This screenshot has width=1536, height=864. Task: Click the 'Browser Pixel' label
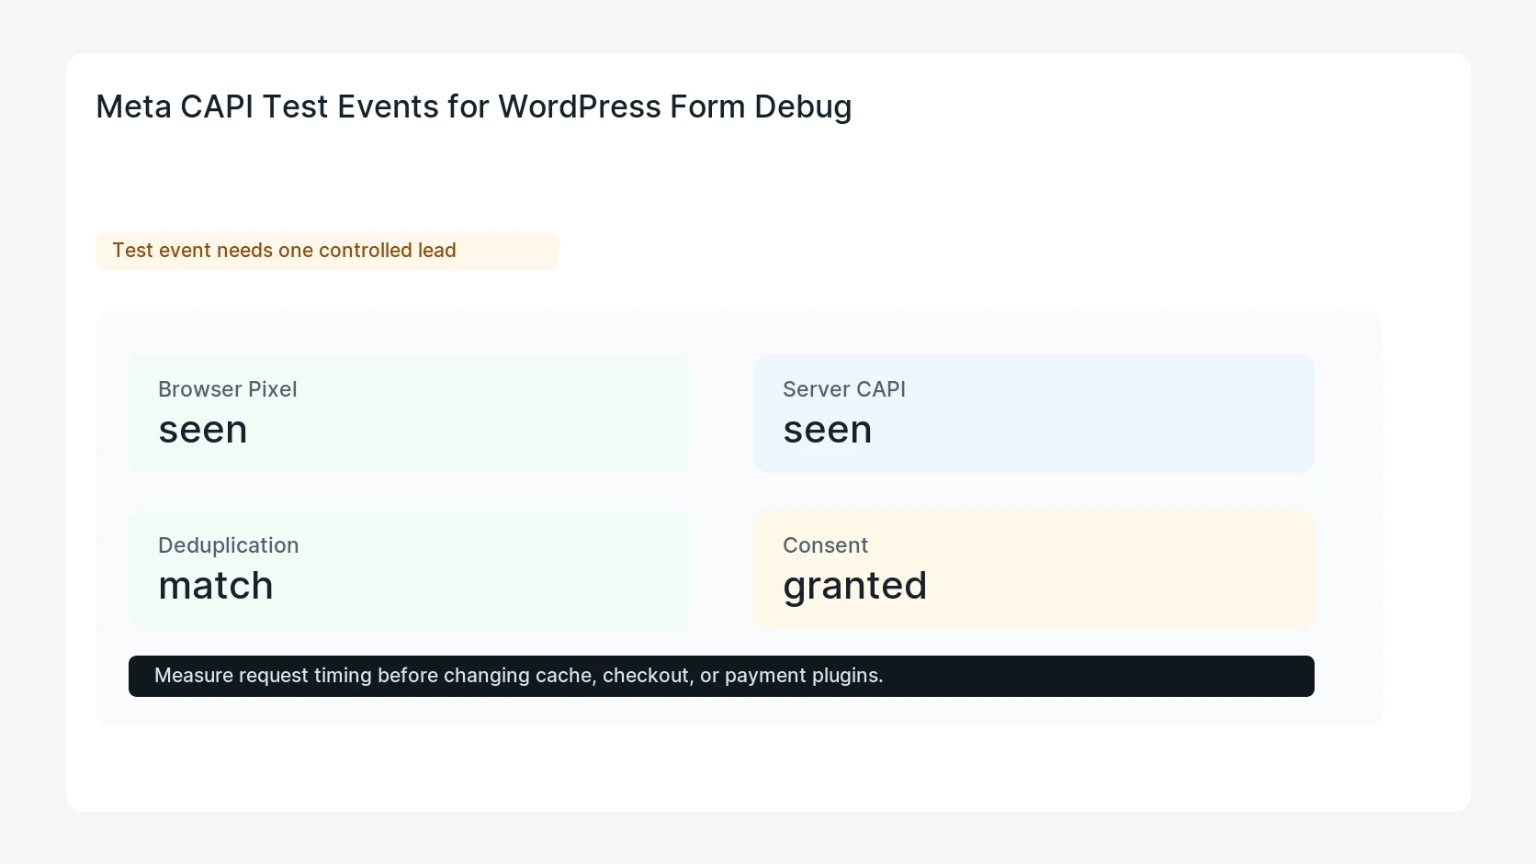tap(228, 389)
